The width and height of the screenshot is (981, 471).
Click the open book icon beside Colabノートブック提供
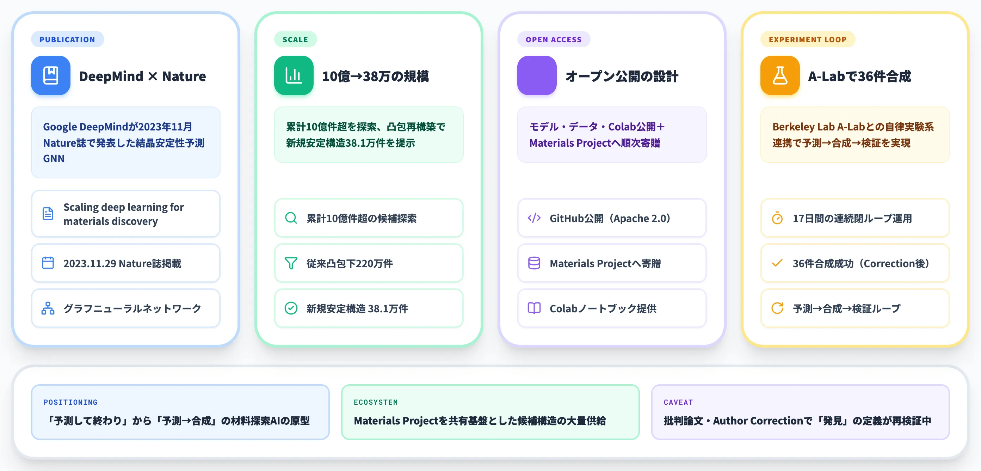click(534, 308)
